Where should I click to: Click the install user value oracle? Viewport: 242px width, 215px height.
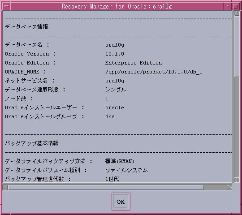(x=115, y=107)
